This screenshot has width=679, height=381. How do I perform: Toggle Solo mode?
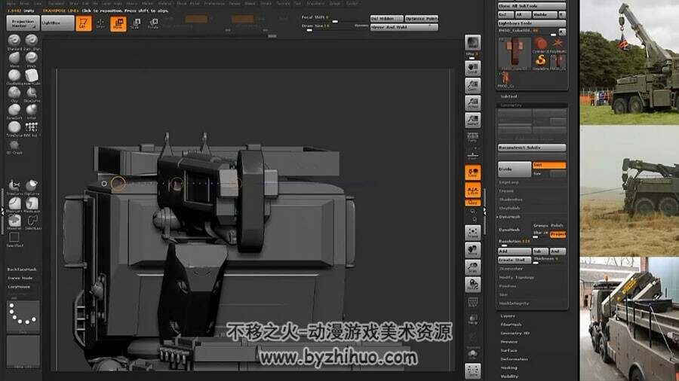coord(472,354)
